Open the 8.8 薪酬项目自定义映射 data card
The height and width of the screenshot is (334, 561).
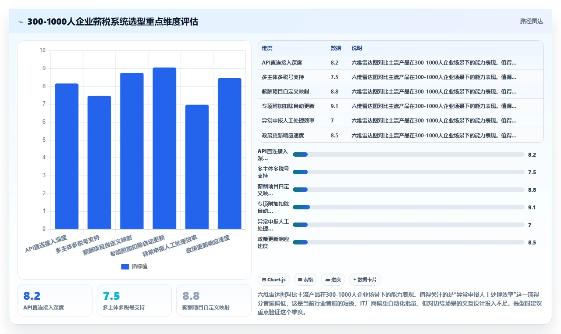(214, 300)
